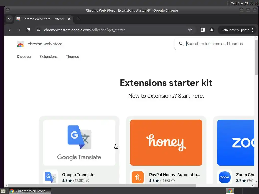The width and height of the screenshot is (259, 194).
Task: Open the Zoom Chrome extension title
Action: pos(245,175)
